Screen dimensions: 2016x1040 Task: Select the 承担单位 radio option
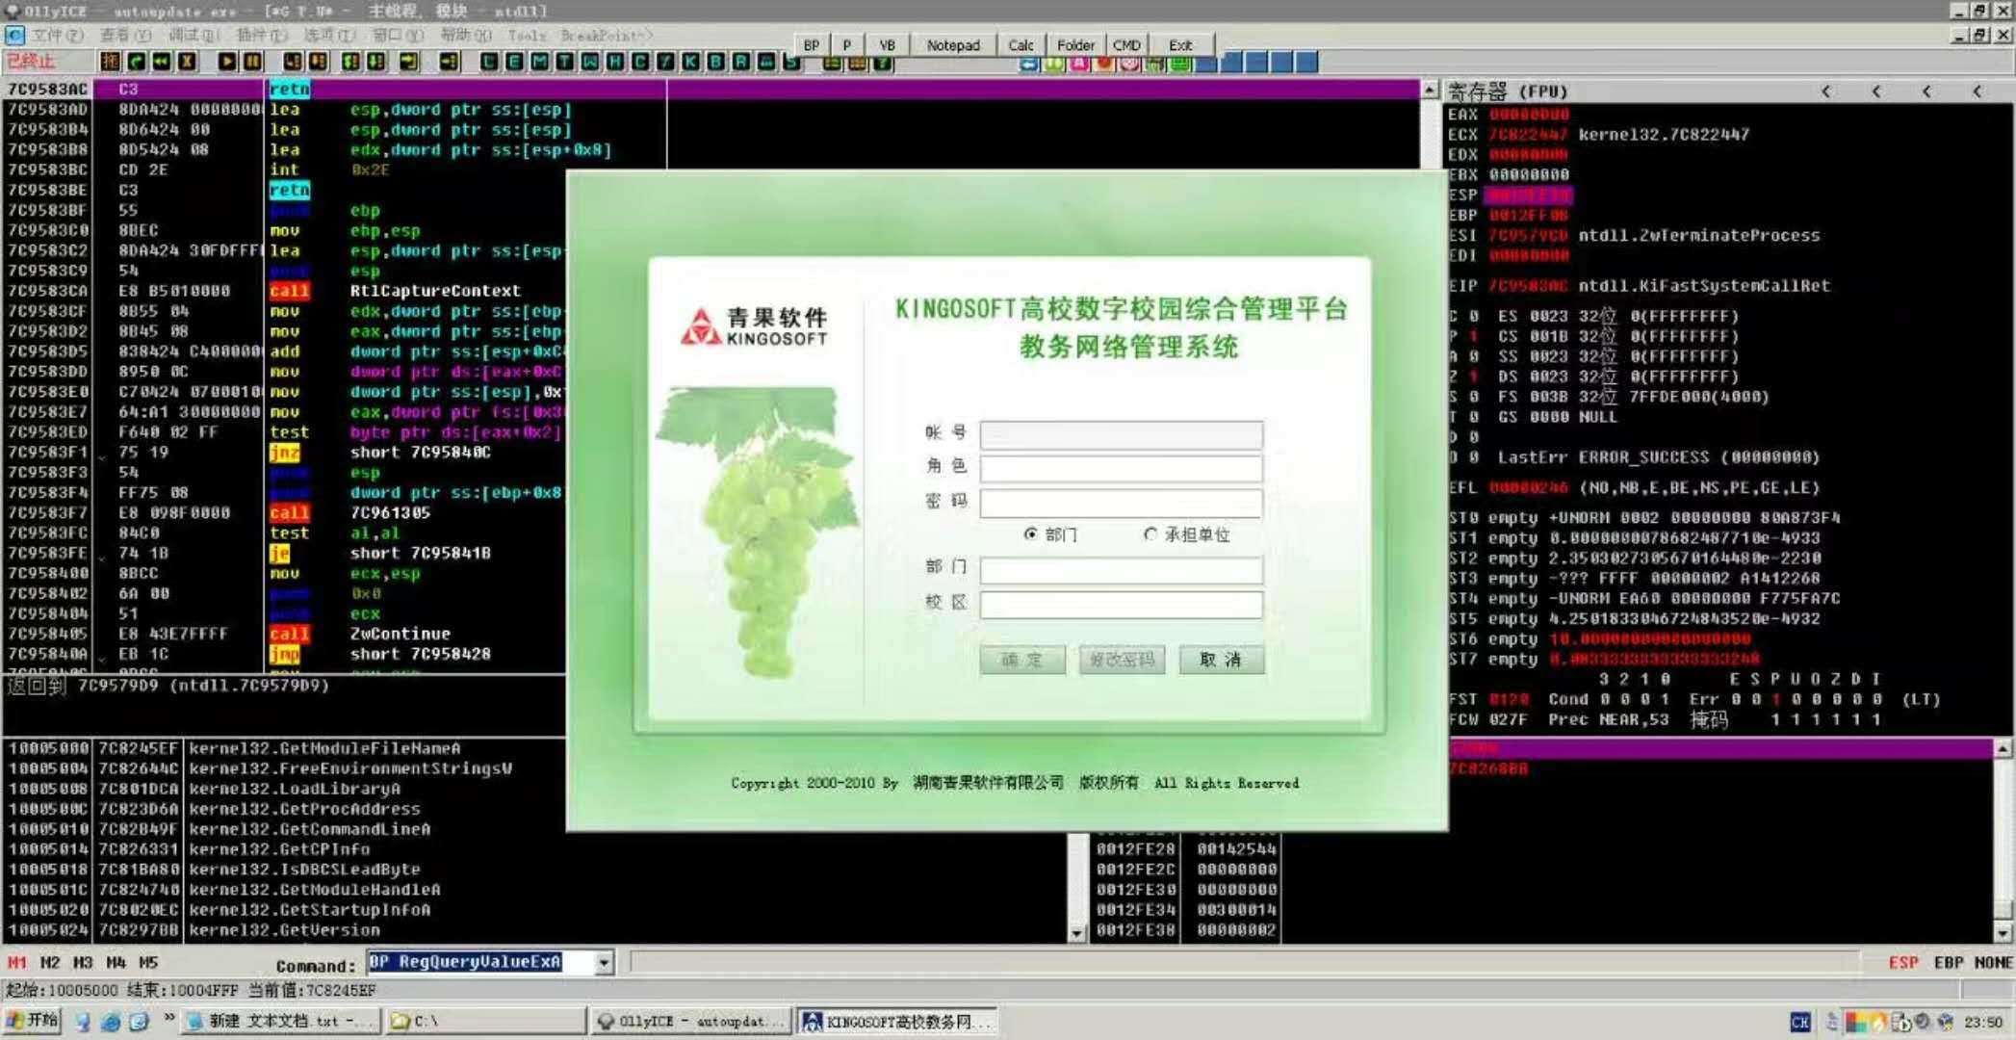coord(1150,534)
